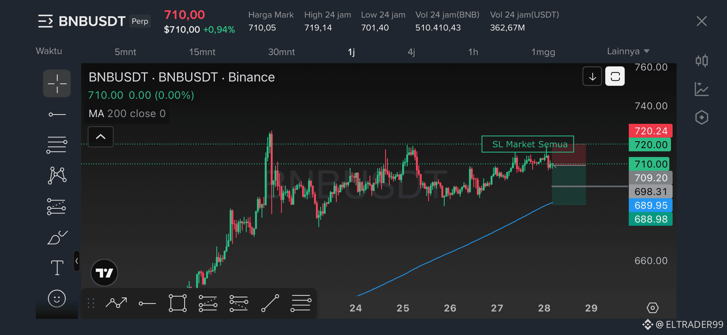Collapse the left drawing sidebar arrow
This screenshot has height=335, width=727.
pos(76,261)
